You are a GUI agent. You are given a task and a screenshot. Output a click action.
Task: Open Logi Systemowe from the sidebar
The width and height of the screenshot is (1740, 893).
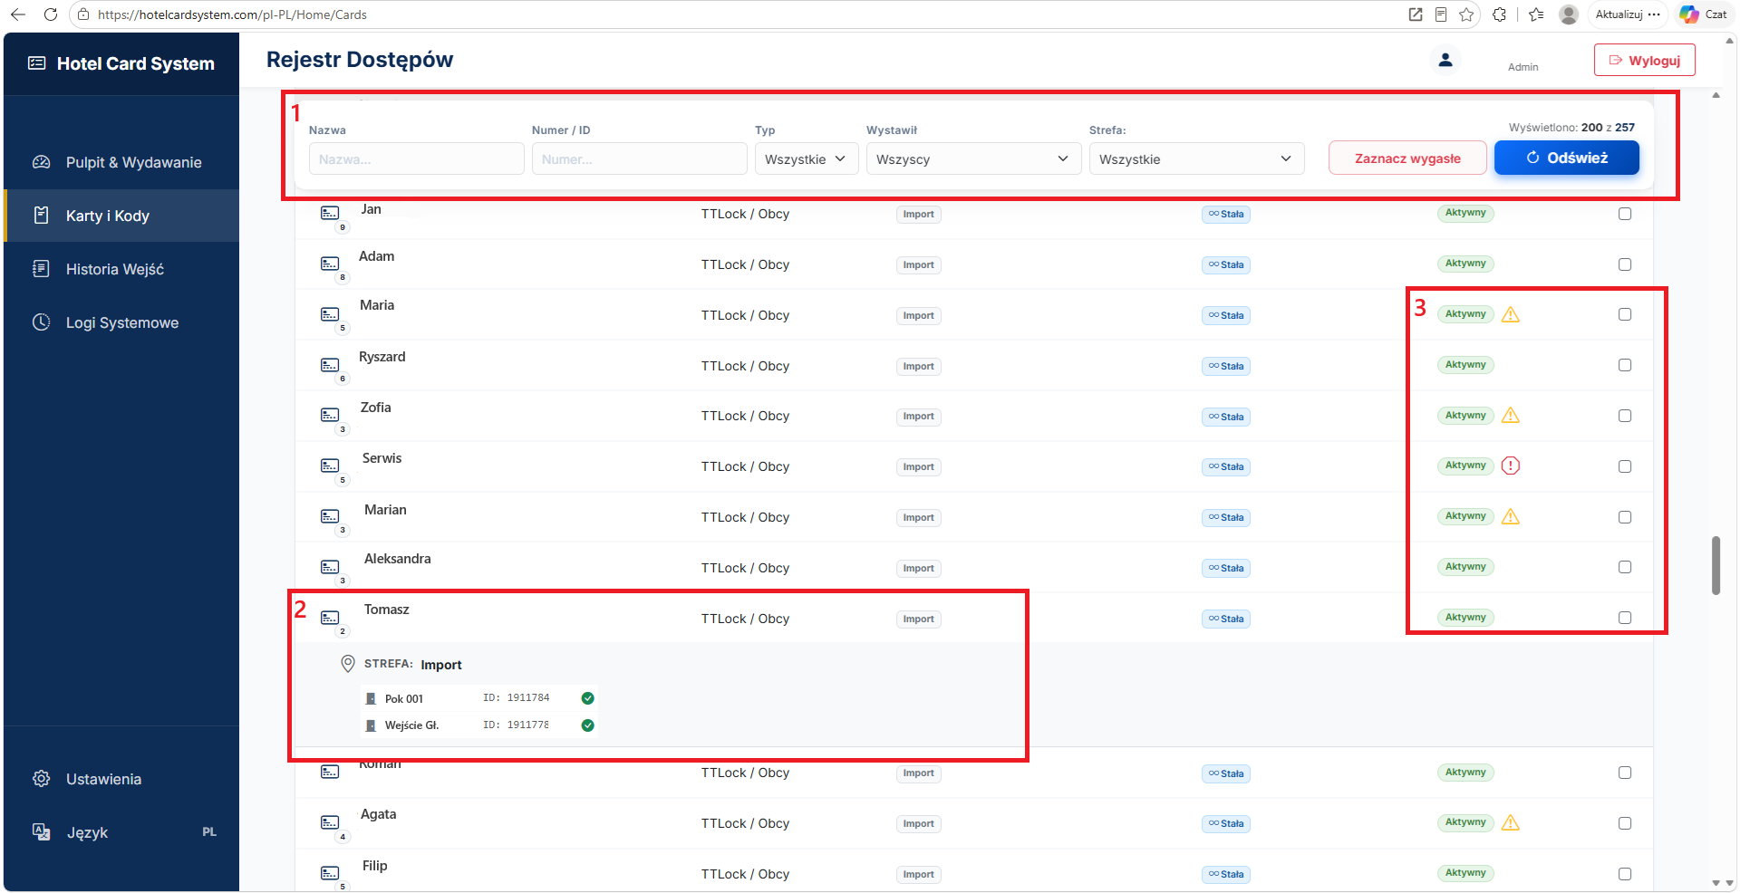tap(121, 322)
